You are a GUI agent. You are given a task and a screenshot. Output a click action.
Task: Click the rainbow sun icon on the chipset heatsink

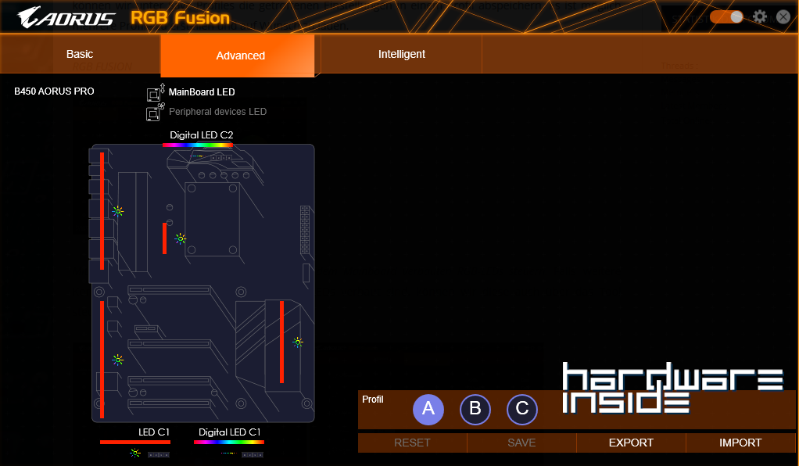(298, 342)
